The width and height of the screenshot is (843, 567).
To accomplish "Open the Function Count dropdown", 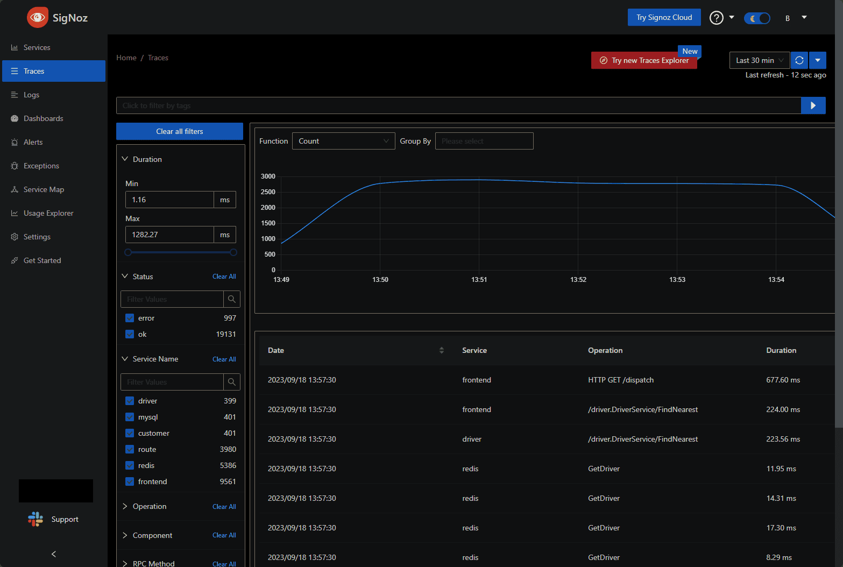I will click(343, 141).
